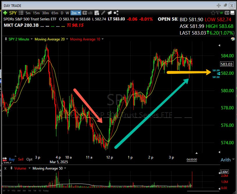Image resolution: width=237 pixels, height=194 pixels.
Task: Expand Moving Average 50 dropdown
Action: point(65,168)
